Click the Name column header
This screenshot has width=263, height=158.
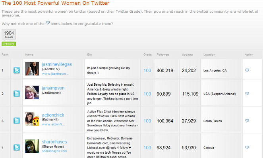[x=29, y=55]
